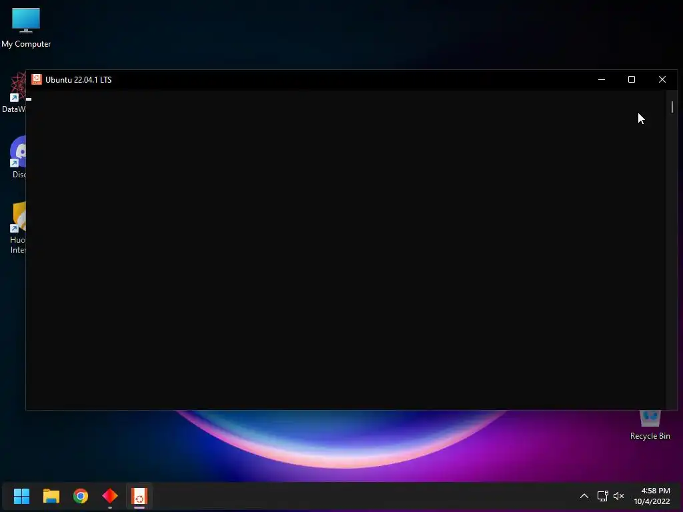Close the Ubuntu 22.04.1 LTS window

[662, 79]
